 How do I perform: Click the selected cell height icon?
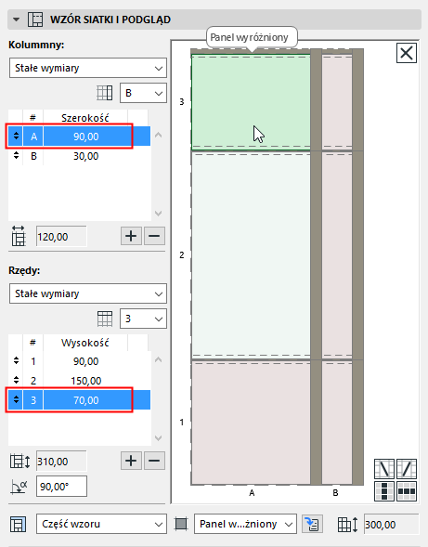(348, 525)
